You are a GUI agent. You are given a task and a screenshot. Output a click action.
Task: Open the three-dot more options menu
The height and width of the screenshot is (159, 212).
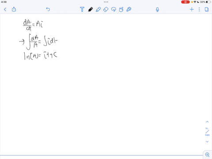coord(199,9)
